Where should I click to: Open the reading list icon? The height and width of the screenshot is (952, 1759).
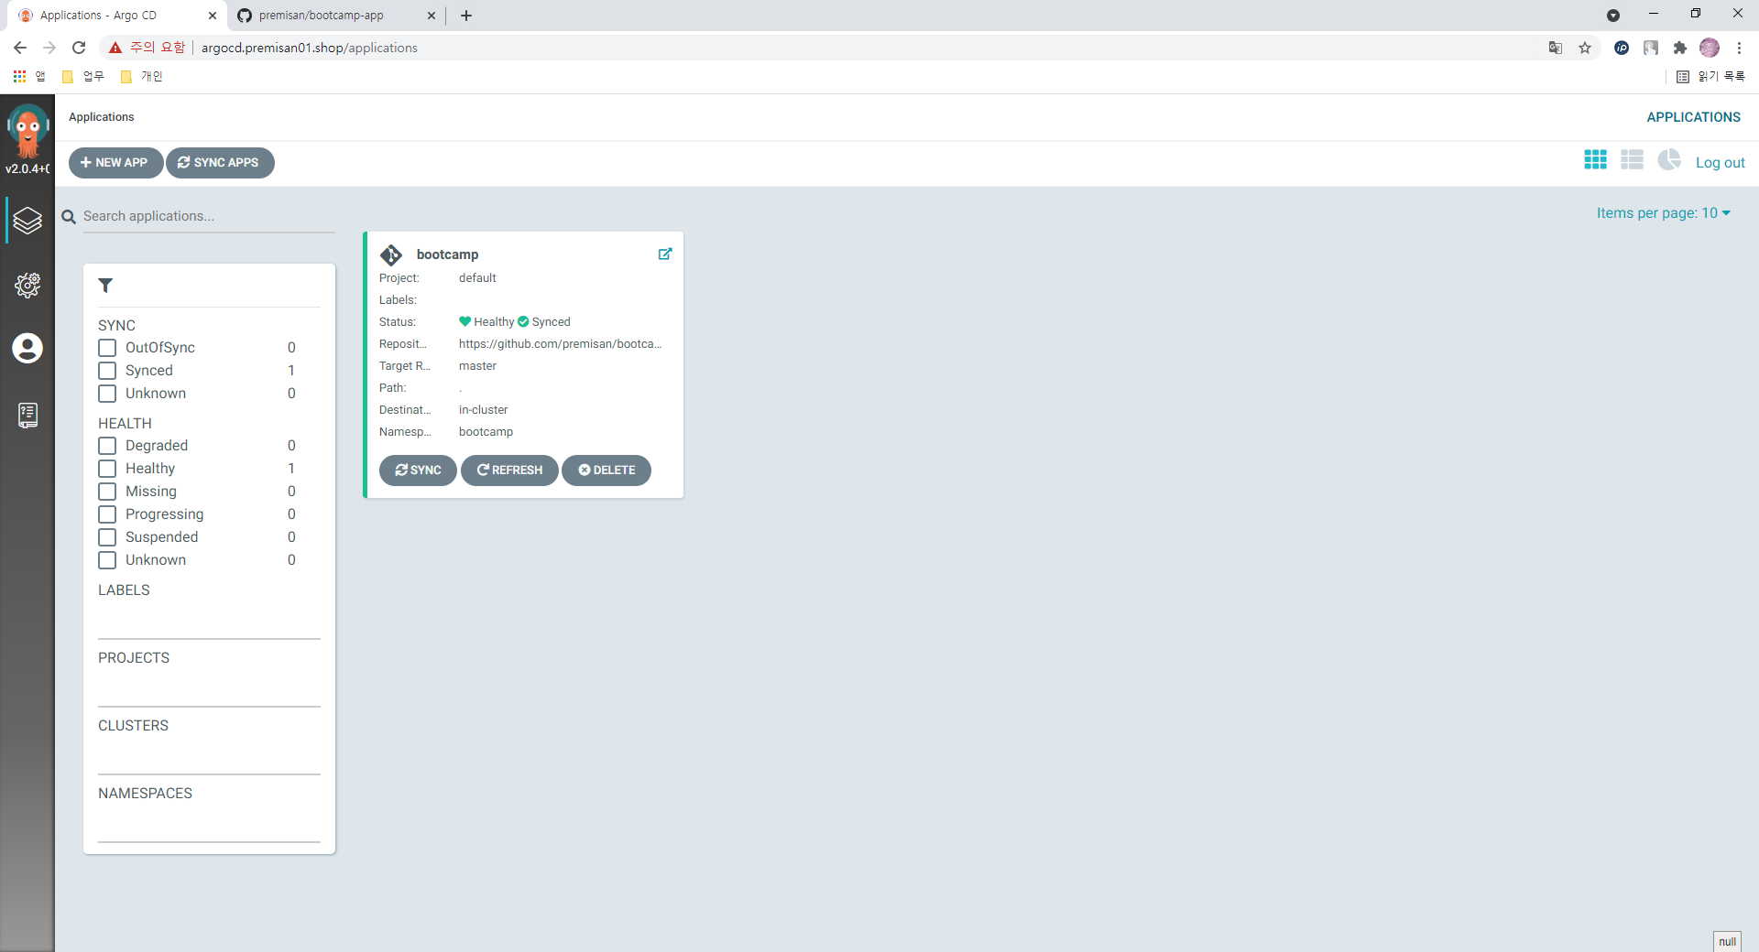tap(1683, 77)
